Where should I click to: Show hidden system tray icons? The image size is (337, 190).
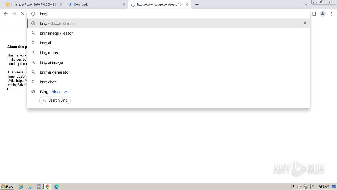294,187
